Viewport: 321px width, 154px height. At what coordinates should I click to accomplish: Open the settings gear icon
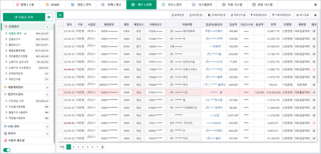pyautogui.click(x=315, y=5)
